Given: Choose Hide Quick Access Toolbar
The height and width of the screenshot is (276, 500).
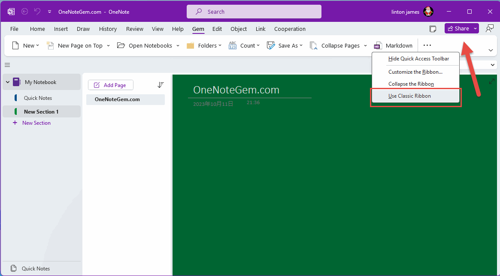Looking at the screenshot, I should click(x=418, y=59).
